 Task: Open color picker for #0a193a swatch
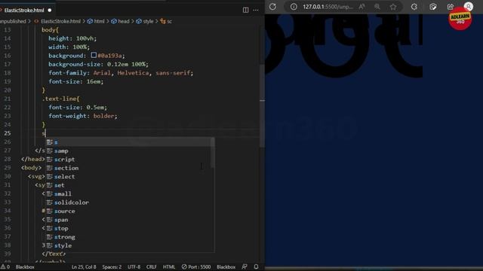pos(94,55)
